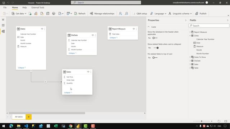Collapse the Fields pane
This screenshot has width=230, height=129.
227,20
